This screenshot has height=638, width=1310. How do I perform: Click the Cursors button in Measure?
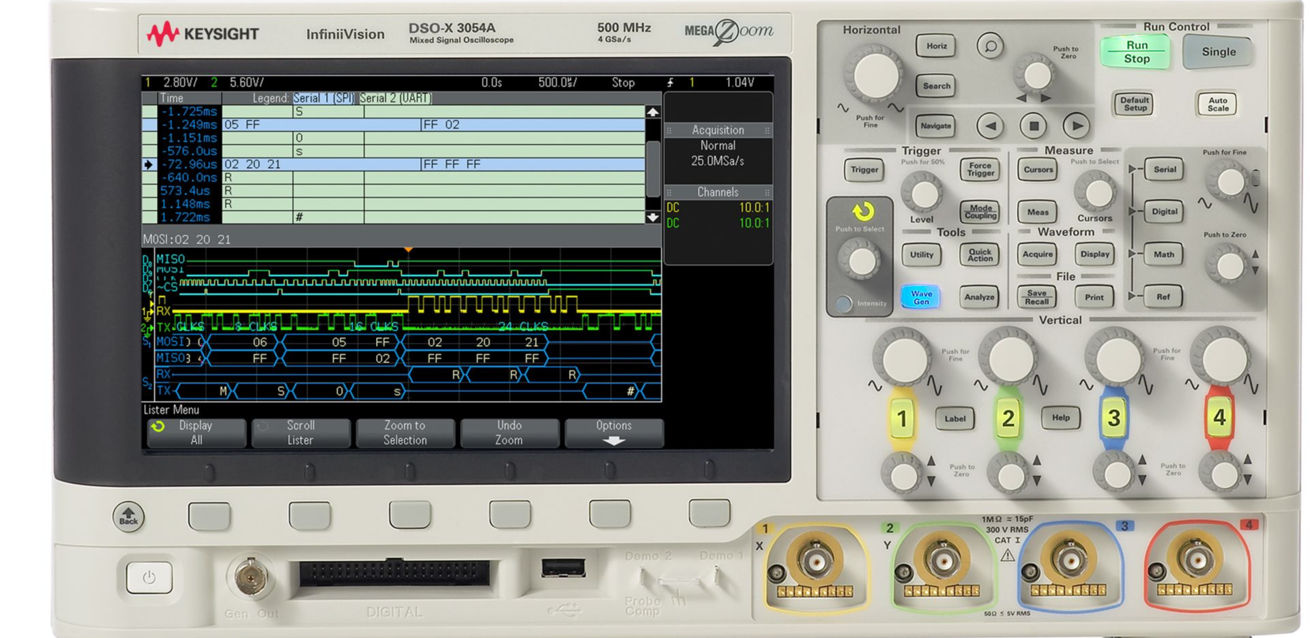coord(1038,170)
